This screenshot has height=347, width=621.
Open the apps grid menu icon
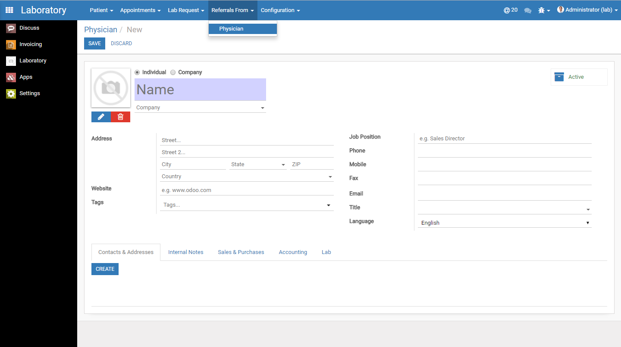pyautogui.click(x=9, y=10)
